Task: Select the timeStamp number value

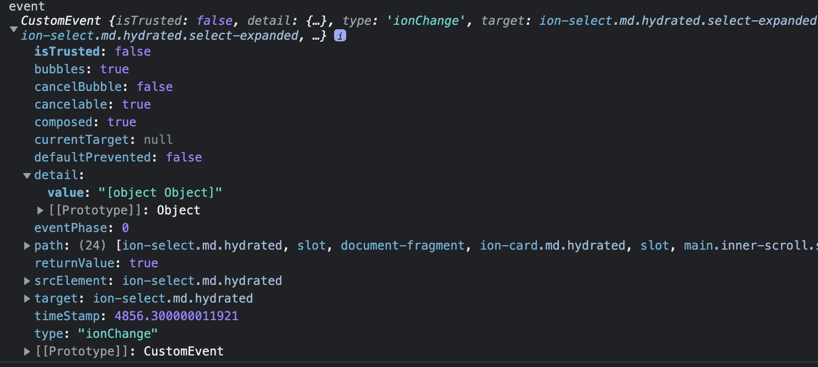Action: (176, 316)
